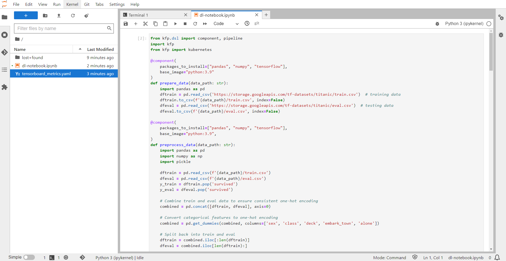The height and width of the screenshot is (261, 506).
Task: Restart kernel and run all cells
Action: tap(205, 24)
